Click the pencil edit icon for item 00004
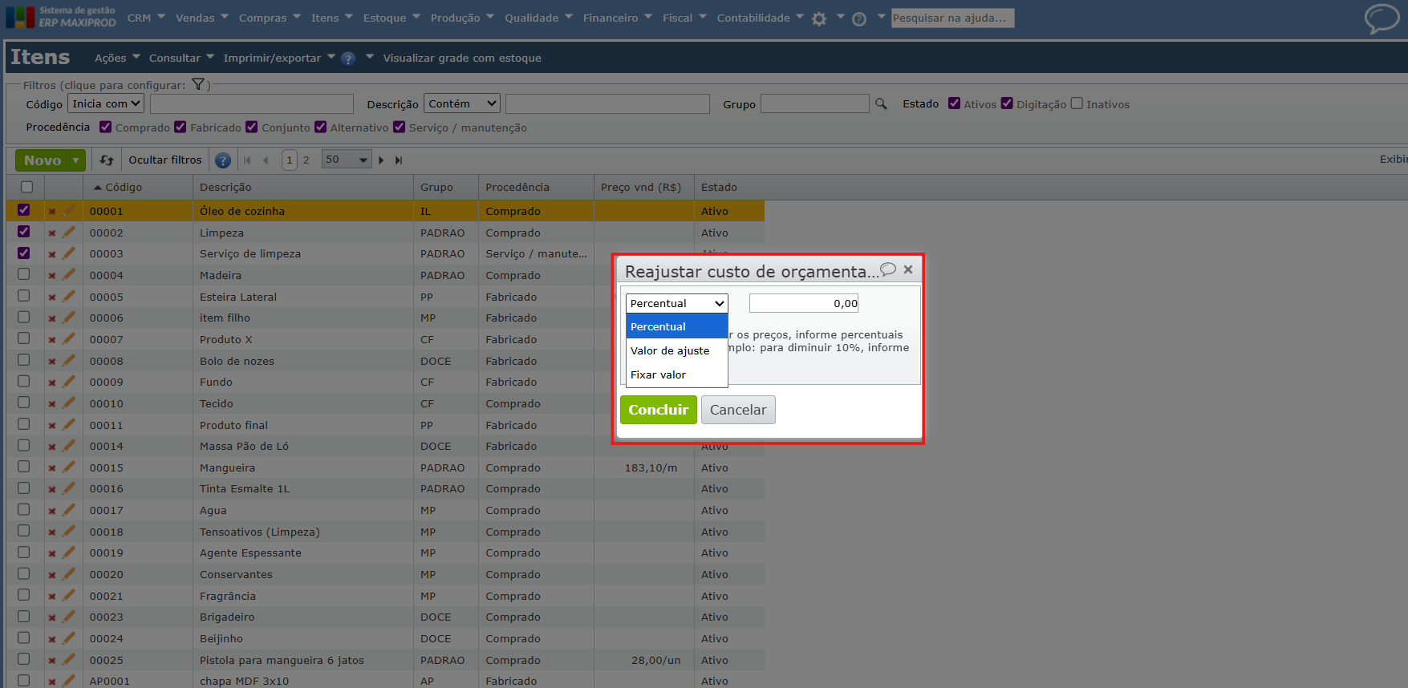 click(x=69, y=275)
